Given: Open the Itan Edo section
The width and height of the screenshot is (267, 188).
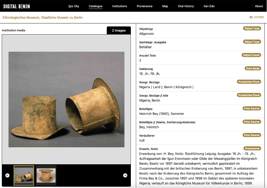Looking at the screenshot, I should [x=209, y=6].
